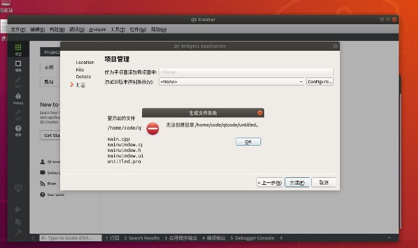418x248 pixels.
Task: Click the Qt Account person icon
Action: click(x=43, y=161)
